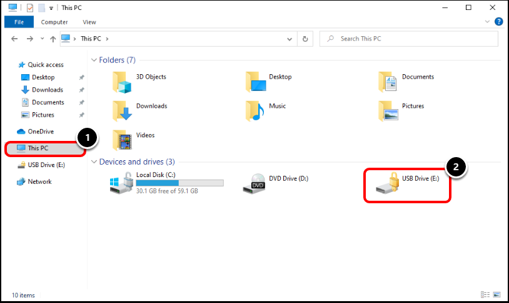Open the Recent locations dropdown arrow
Viewport: 509px width, 303px height.
click(42, 39)
